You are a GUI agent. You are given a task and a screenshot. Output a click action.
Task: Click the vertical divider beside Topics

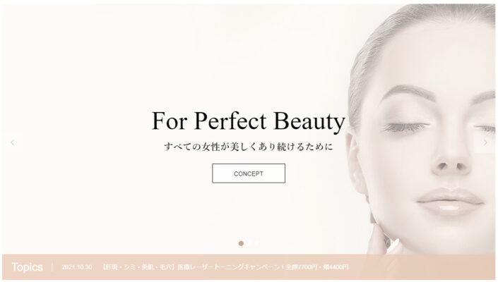[x=52, y=266]
